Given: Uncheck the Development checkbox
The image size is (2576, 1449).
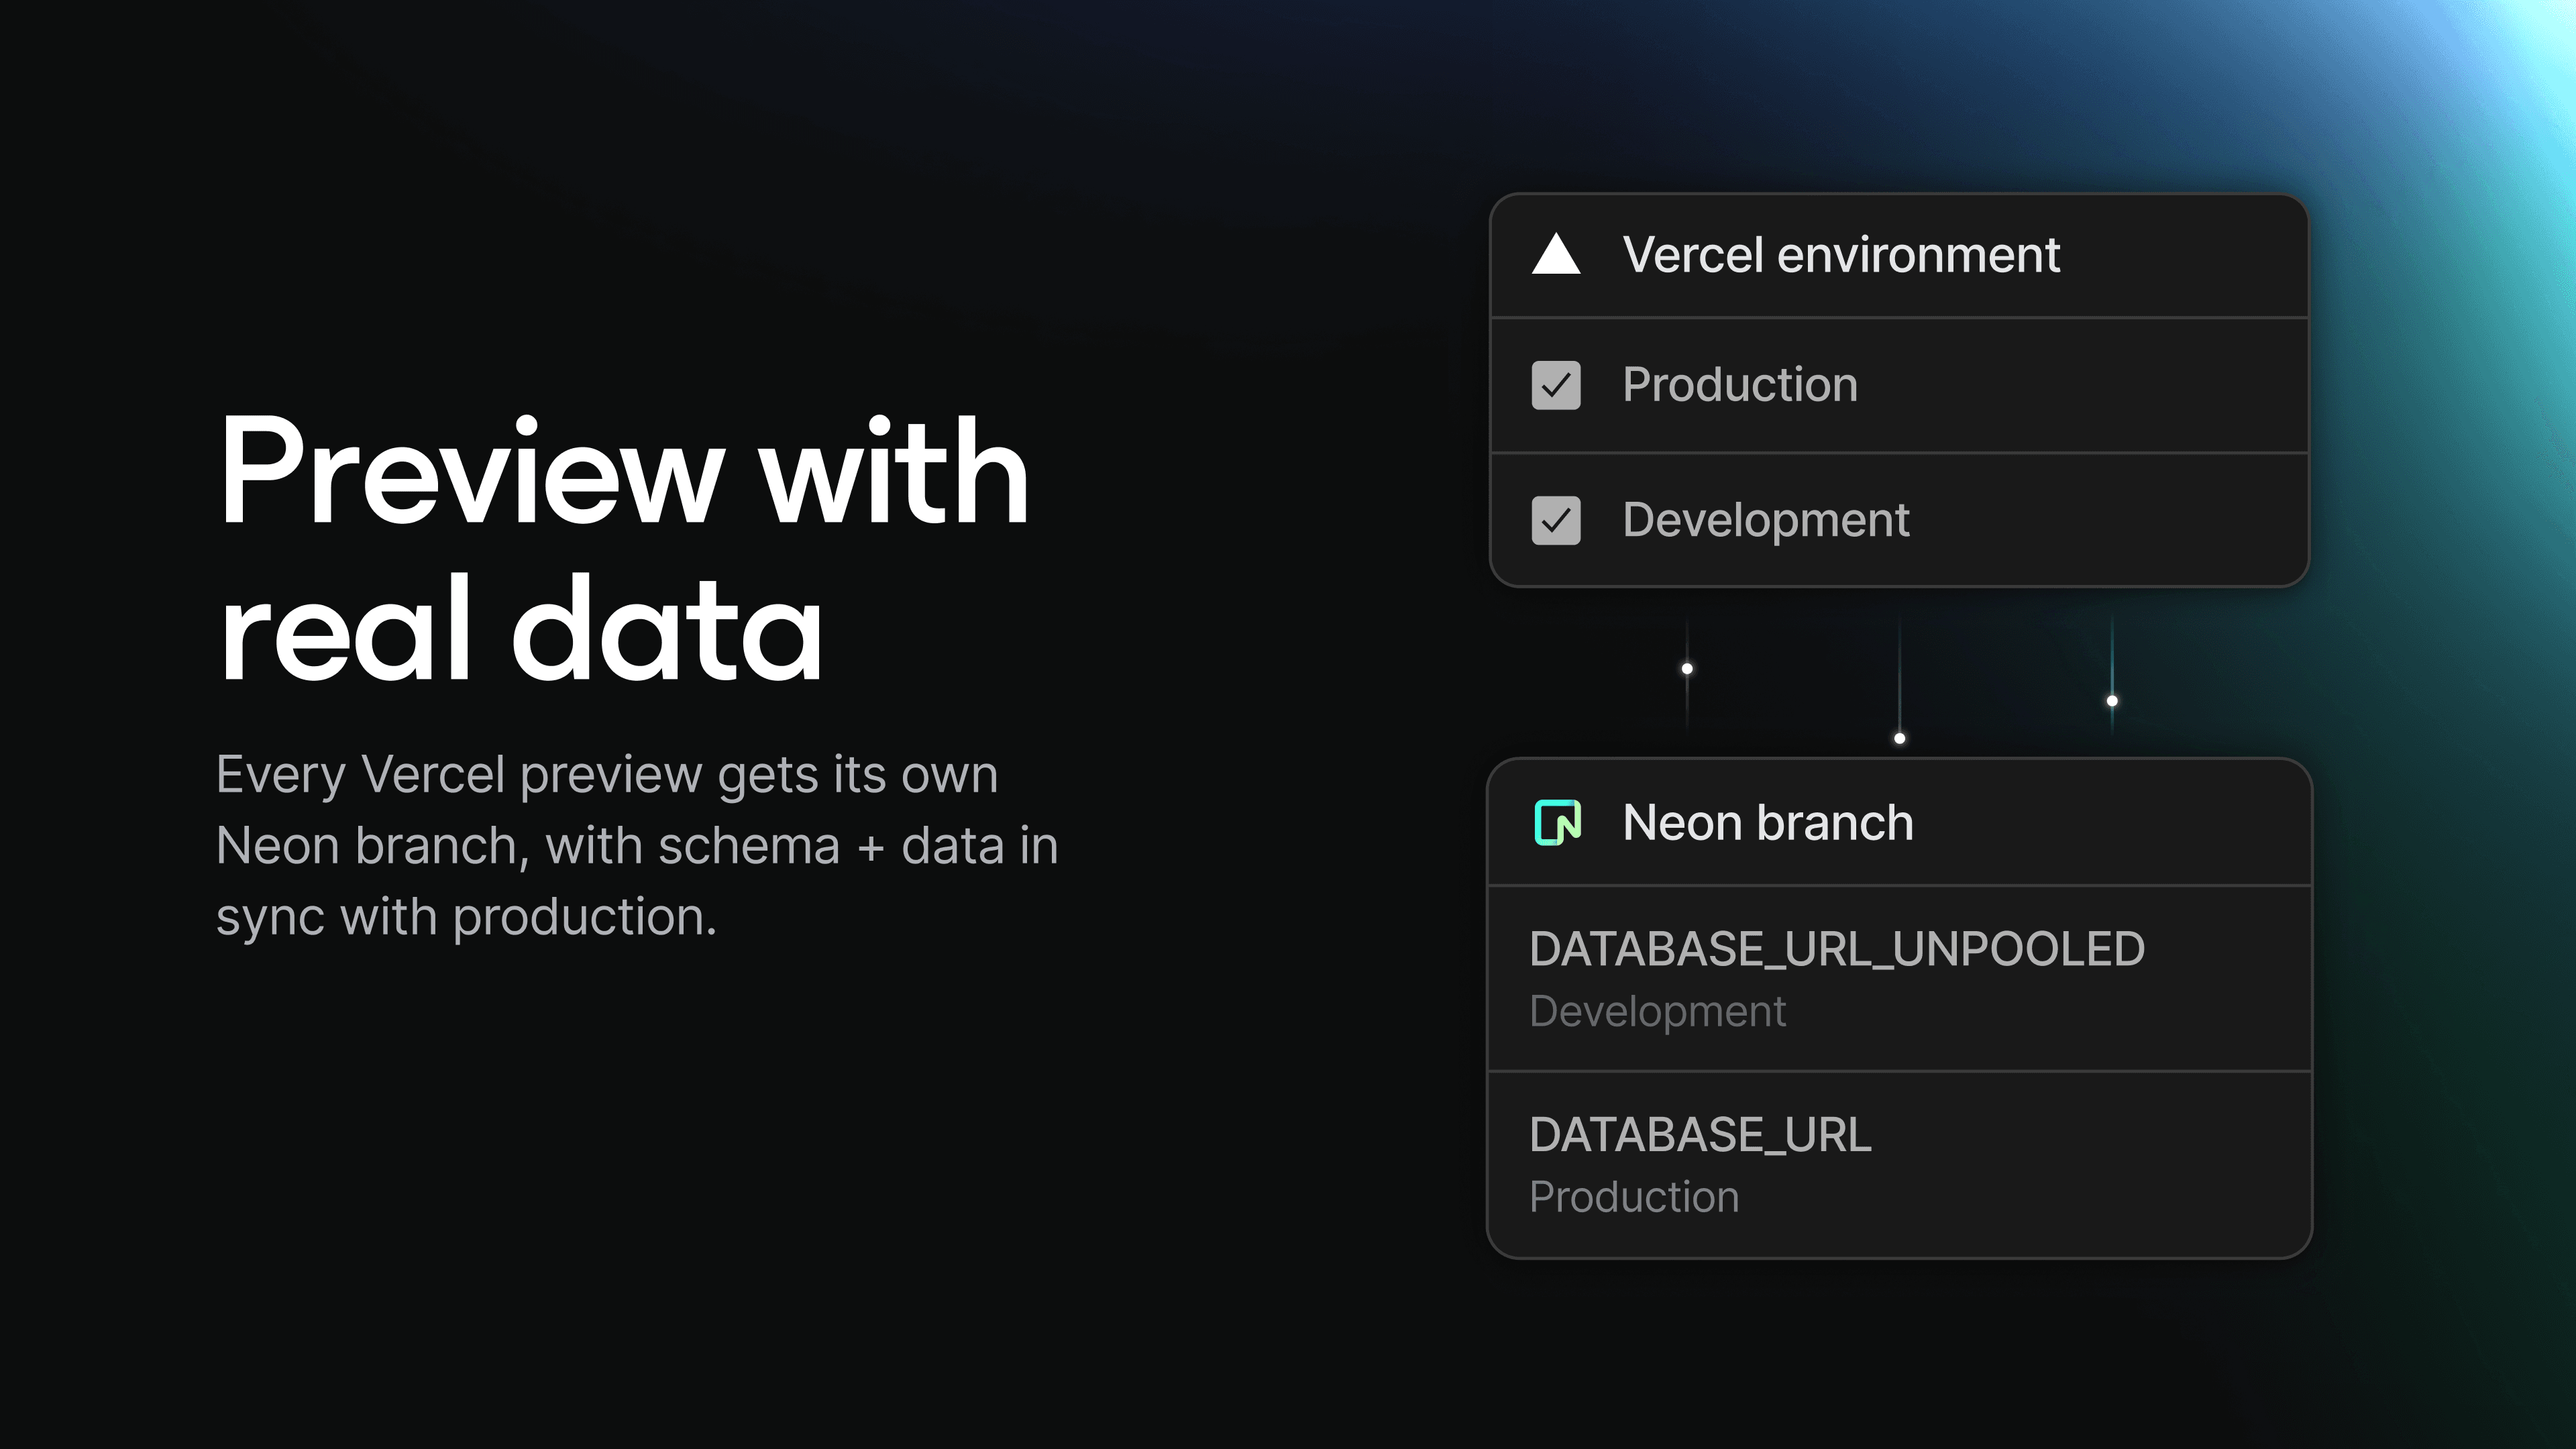Looking at the screenshot, I should [1556, 520].
